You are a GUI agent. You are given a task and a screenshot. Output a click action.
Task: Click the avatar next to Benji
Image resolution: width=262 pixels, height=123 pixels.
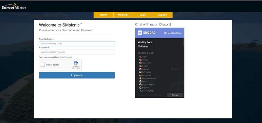click(x=140, y=81)
